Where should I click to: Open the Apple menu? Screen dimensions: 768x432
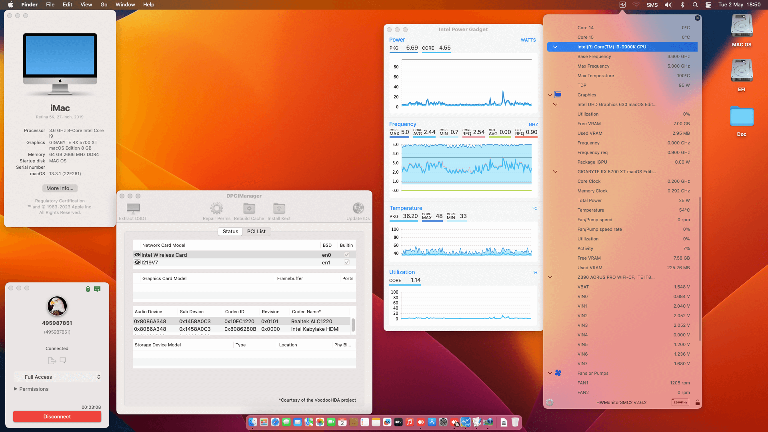coord(11,5)
